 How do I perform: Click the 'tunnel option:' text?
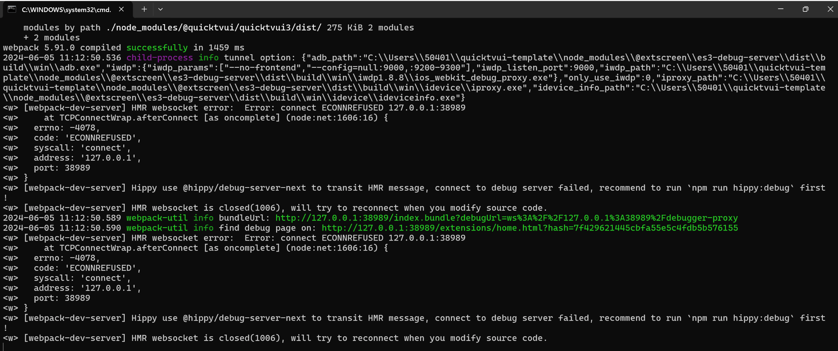pos(260,58)
